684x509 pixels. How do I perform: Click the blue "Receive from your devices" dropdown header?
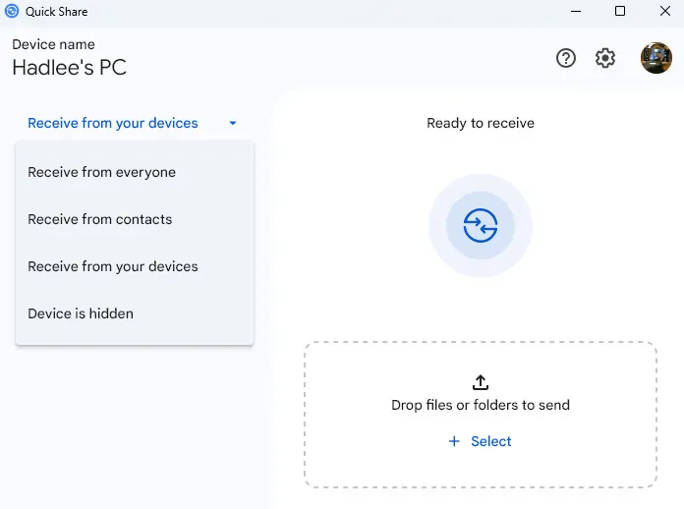coord(113,123)
